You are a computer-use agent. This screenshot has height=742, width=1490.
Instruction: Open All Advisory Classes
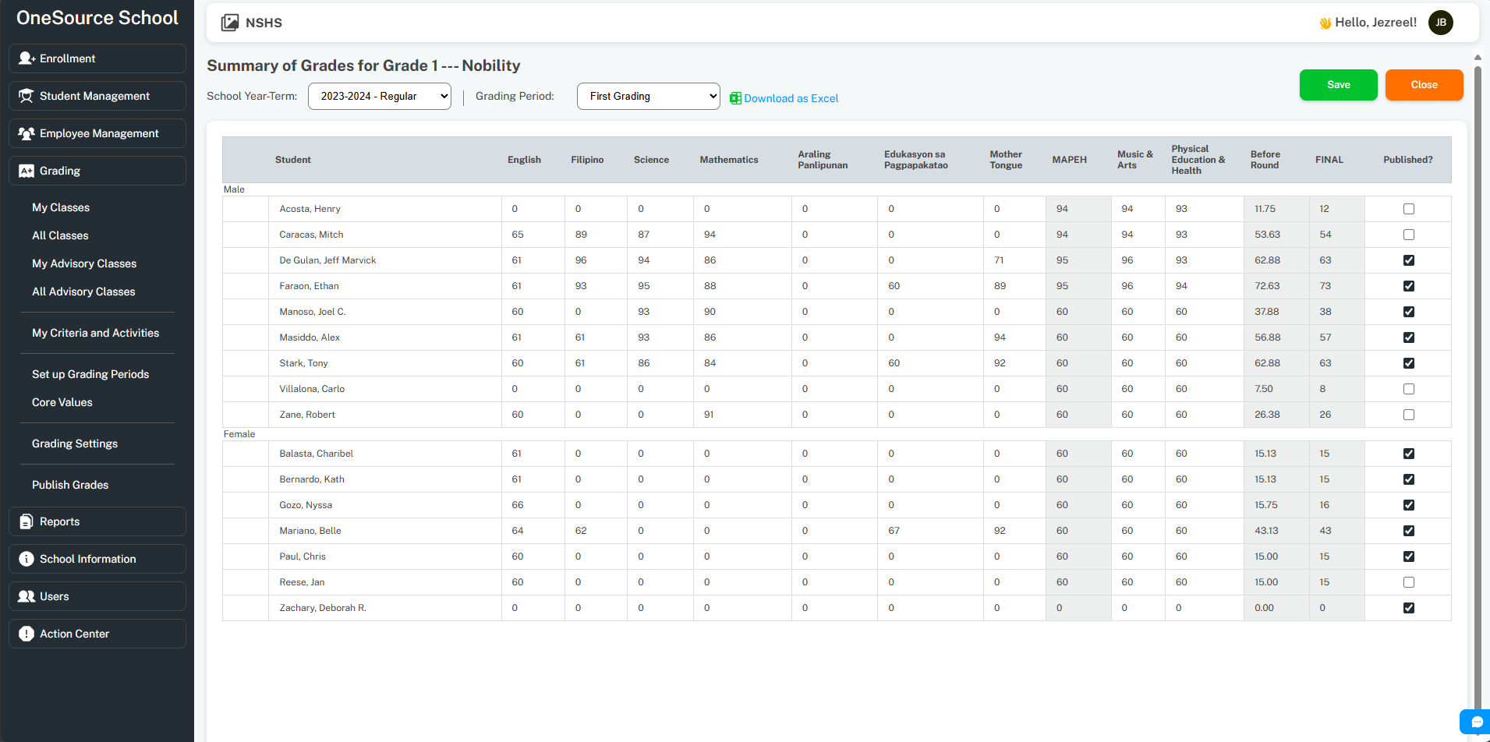(83, 291)
